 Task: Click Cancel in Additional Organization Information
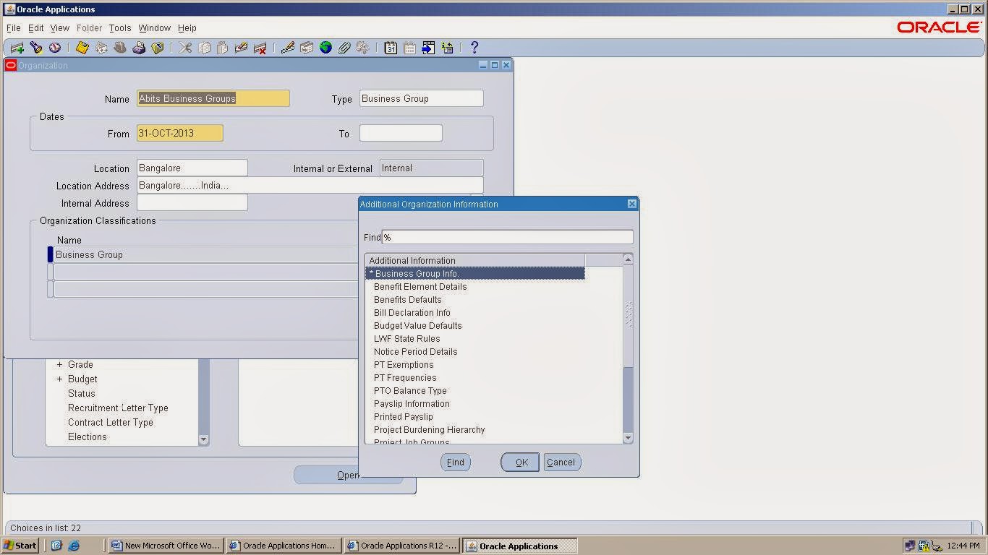tap(561, 462)
